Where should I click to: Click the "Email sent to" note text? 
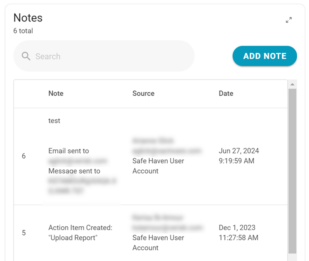click(x=68, y=151)
